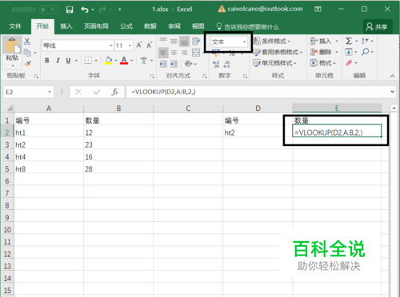Image resolution: width=400 pixels, height=297 pixels.
Task: Expand the 粘贴 paste options arrow
Action: coord(12,65)
